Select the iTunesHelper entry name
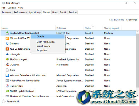Image resolution: width=139 pixels, height=106 pixels. coord(16,86)
